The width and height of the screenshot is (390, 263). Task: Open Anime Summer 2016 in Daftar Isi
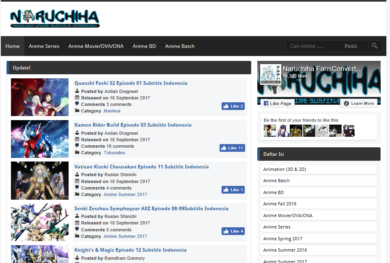coord(319,250)
